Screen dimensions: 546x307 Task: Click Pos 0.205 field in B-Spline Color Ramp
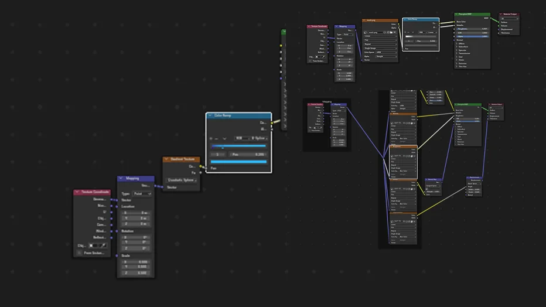[x=248, y=155]
